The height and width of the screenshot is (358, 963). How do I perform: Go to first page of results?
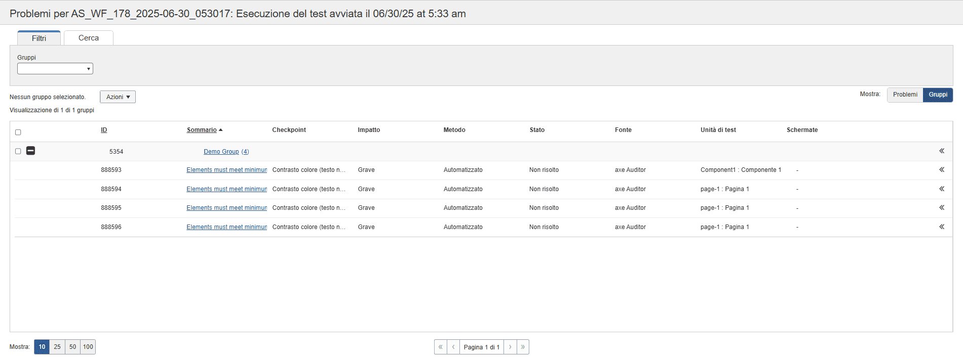point(441,347)
